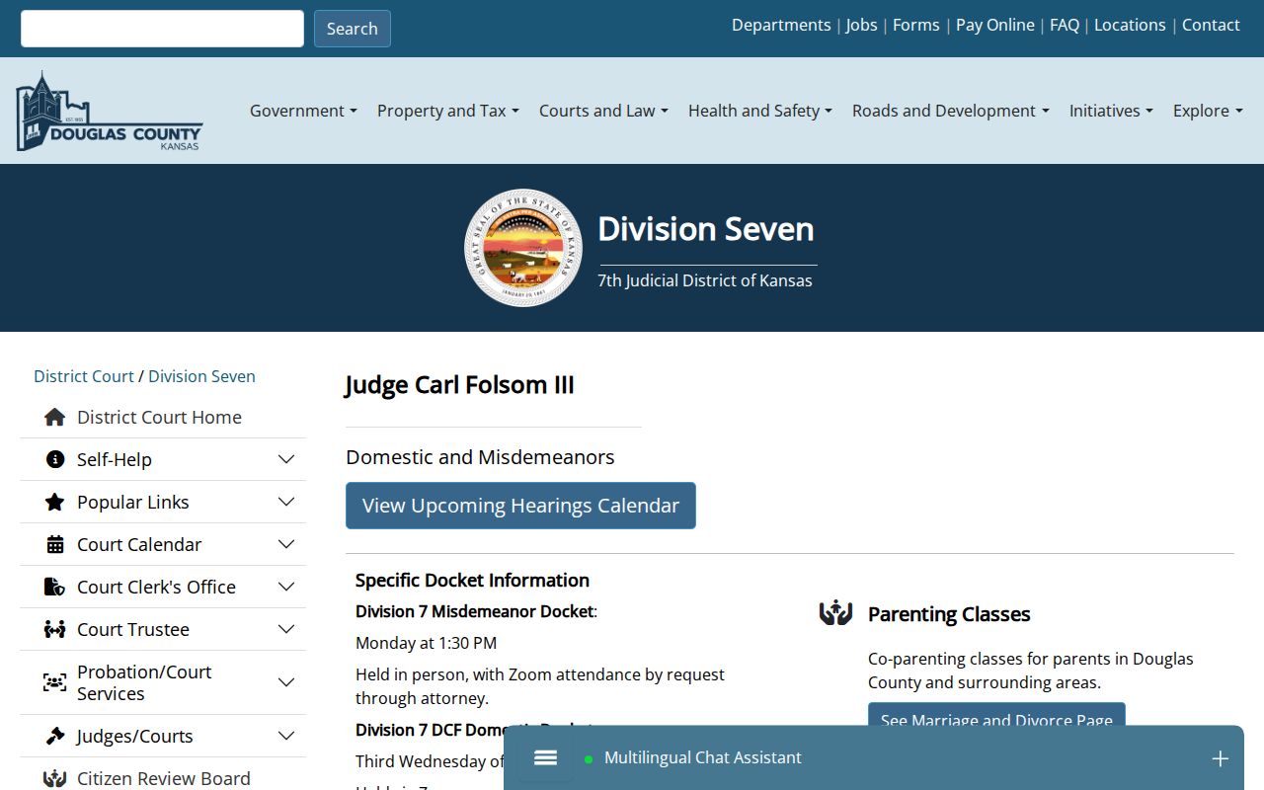This screenshot has height=790, width=1264.
Task: Click See Marriage and Divorce Page button
Action: pyautogui.click(x=996, y=716)
